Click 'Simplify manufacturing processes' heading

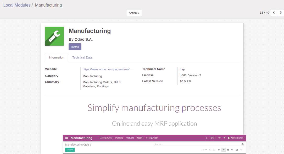click(154, 108)
